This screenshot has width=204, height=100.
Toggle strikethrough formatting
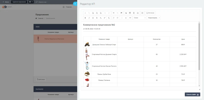click(x=97, y=18)
